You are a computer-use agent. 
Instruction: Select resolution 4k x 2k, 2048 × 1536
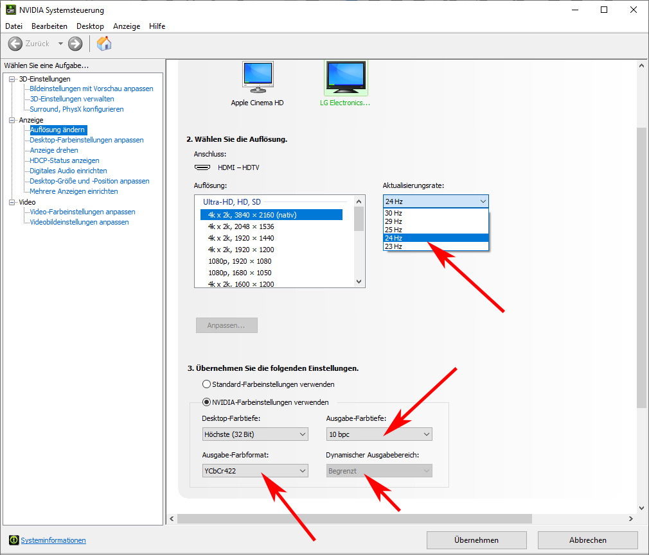(x=241, y=226)
